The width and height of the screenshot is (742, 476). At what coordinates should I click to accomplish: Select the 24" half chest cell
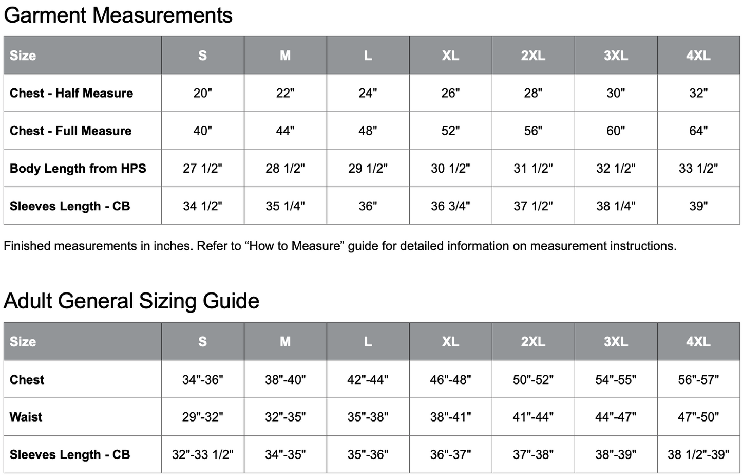368,93
